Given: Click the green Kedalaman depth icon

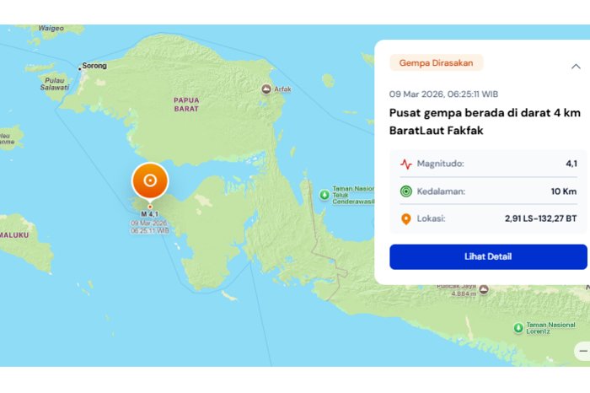Looking at the screenshot, I should [406, 191].
